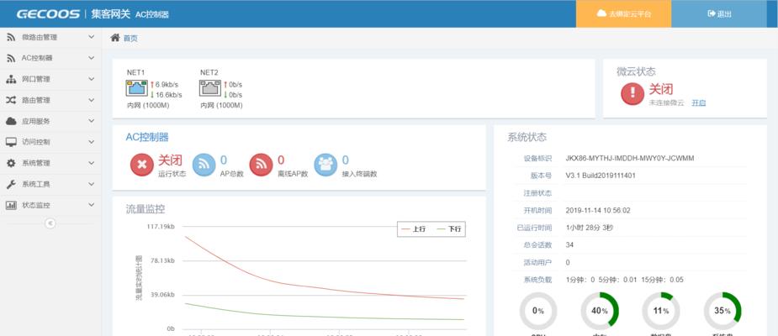Open 系统管理 menu item
This screenshot has width=778, height=336.
coord(50,163)
